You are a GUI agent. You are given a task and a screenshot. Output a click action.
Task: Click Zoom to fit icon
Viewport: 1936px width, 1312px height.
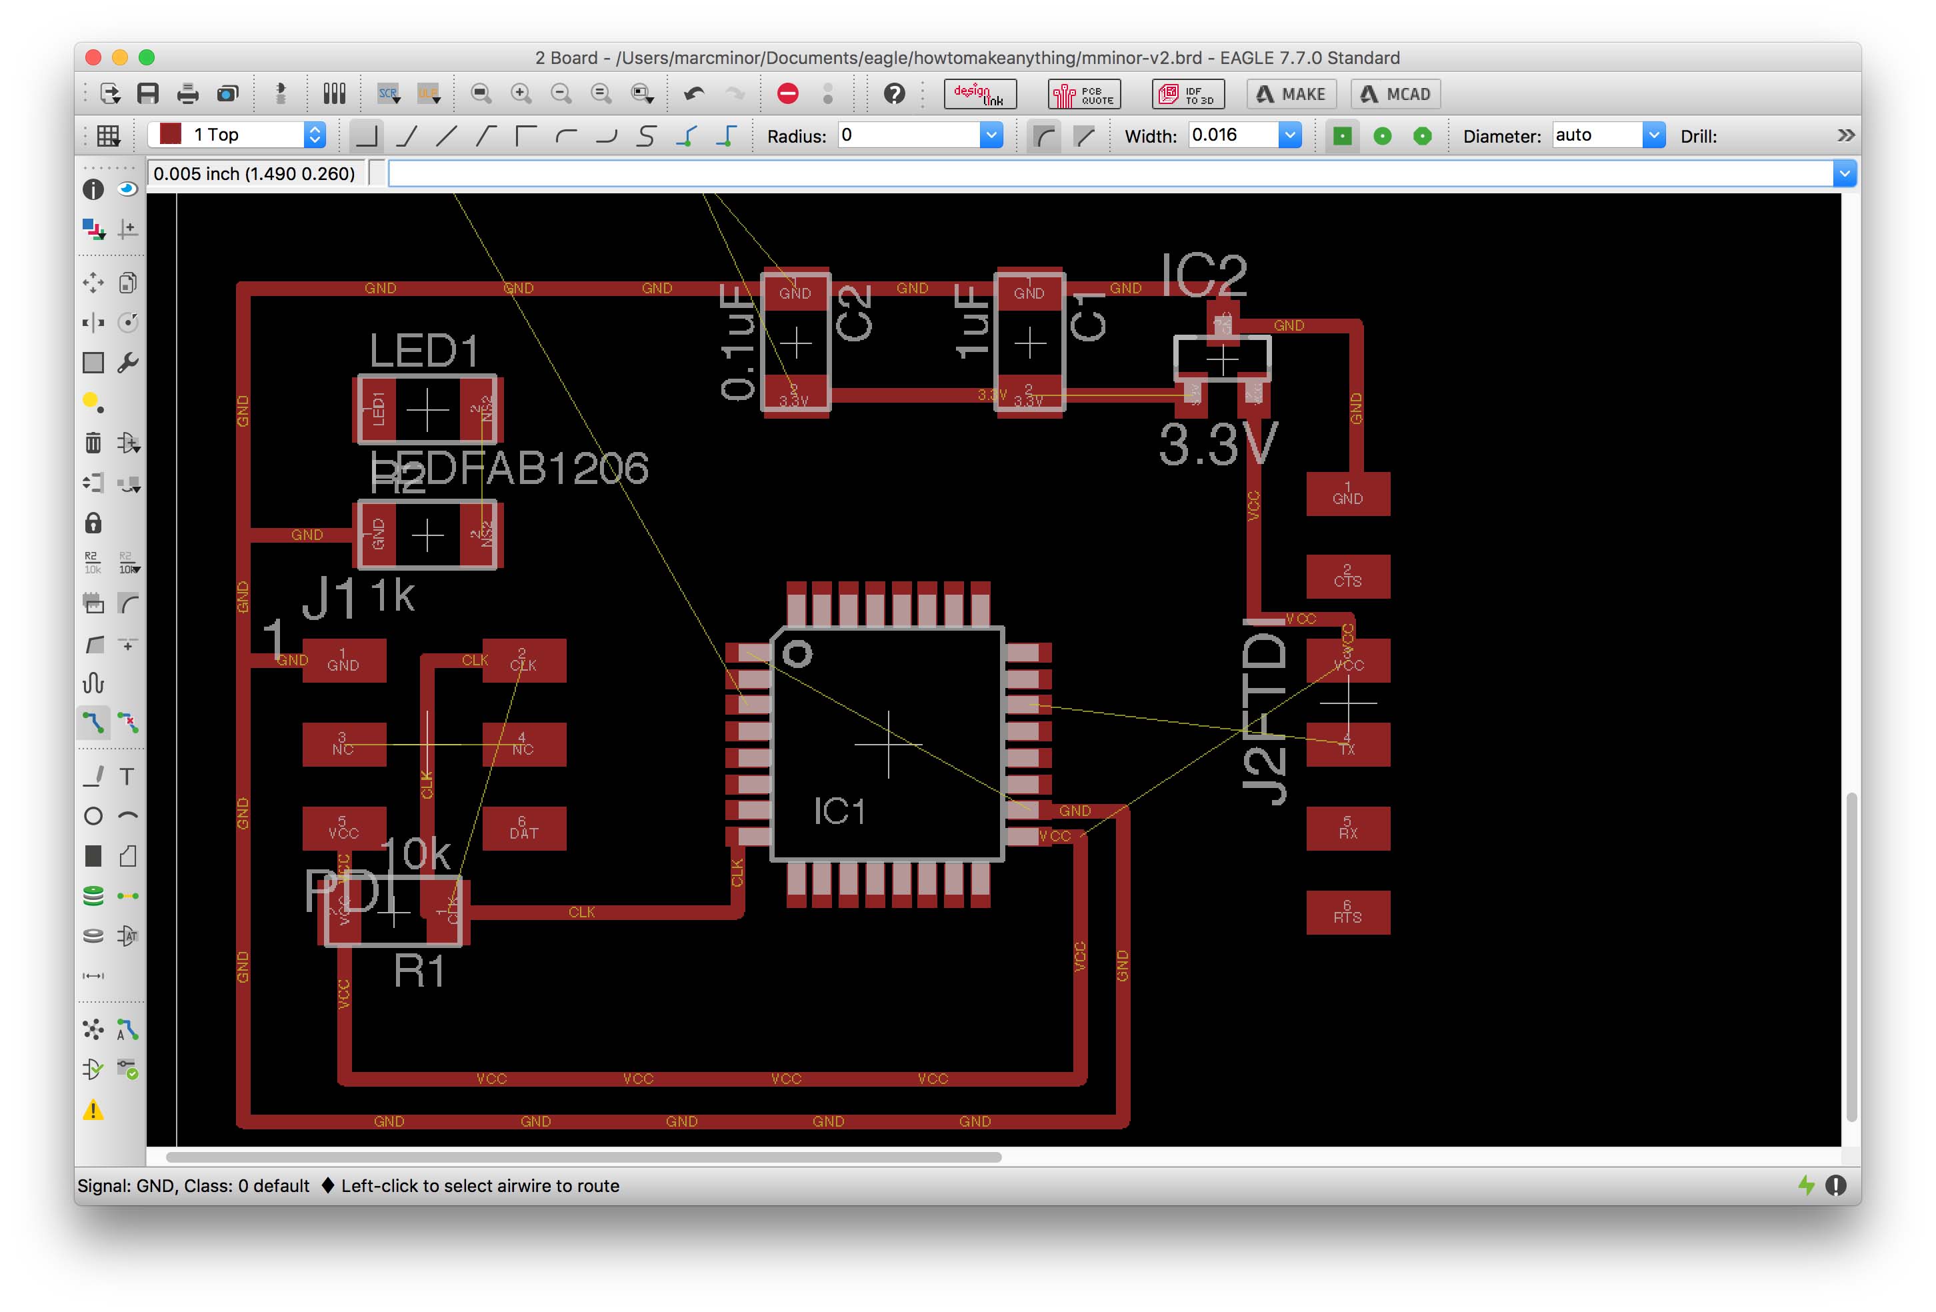[481, 93]
